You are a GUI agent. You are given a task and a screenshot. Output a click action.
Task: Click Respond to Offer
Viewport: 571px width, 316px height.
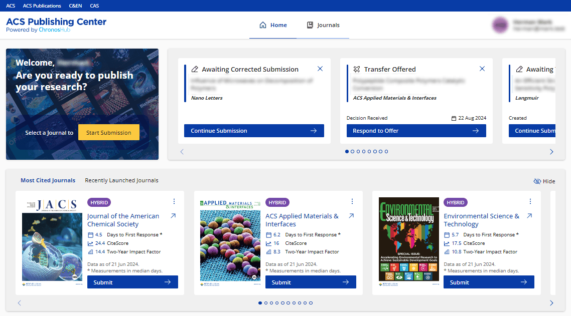(x=416, y=130)
